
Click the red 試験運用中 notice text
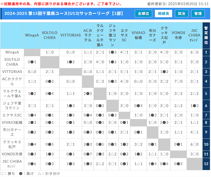(x=61, y=4)
